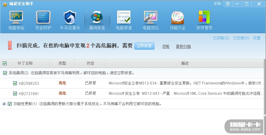266x135 pixels.
Task: Toggle the select-all checkbox in table header
Action: [x=5, y=63]
